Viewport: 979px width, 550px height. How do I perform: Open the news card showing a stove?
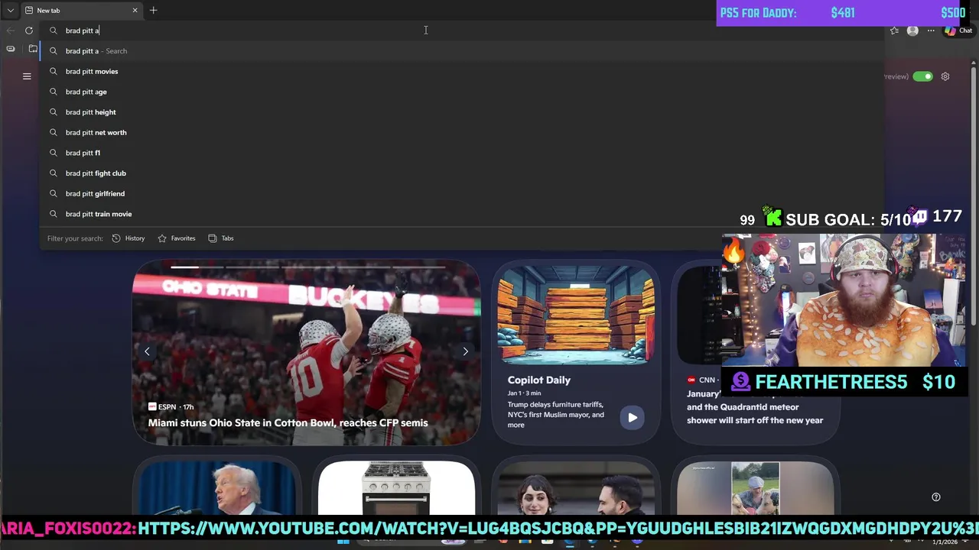tap(396, 487)
